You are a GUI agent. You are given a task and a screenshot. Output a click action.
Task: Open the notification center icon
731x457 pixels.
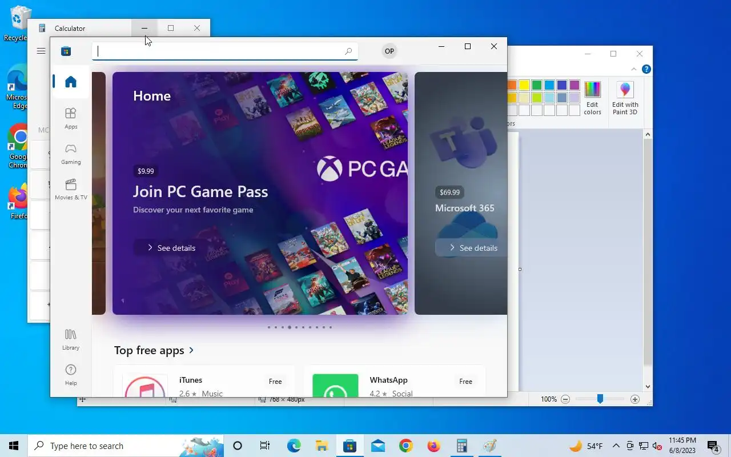(x=713, y=446)
